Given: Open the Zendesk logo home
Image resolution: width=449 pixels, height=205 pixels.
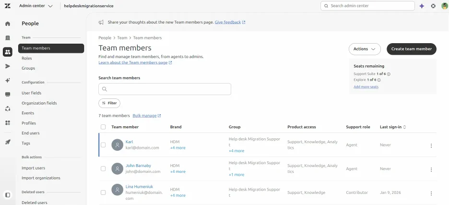Looking at the screenshot, I should [x=8, y=6].
